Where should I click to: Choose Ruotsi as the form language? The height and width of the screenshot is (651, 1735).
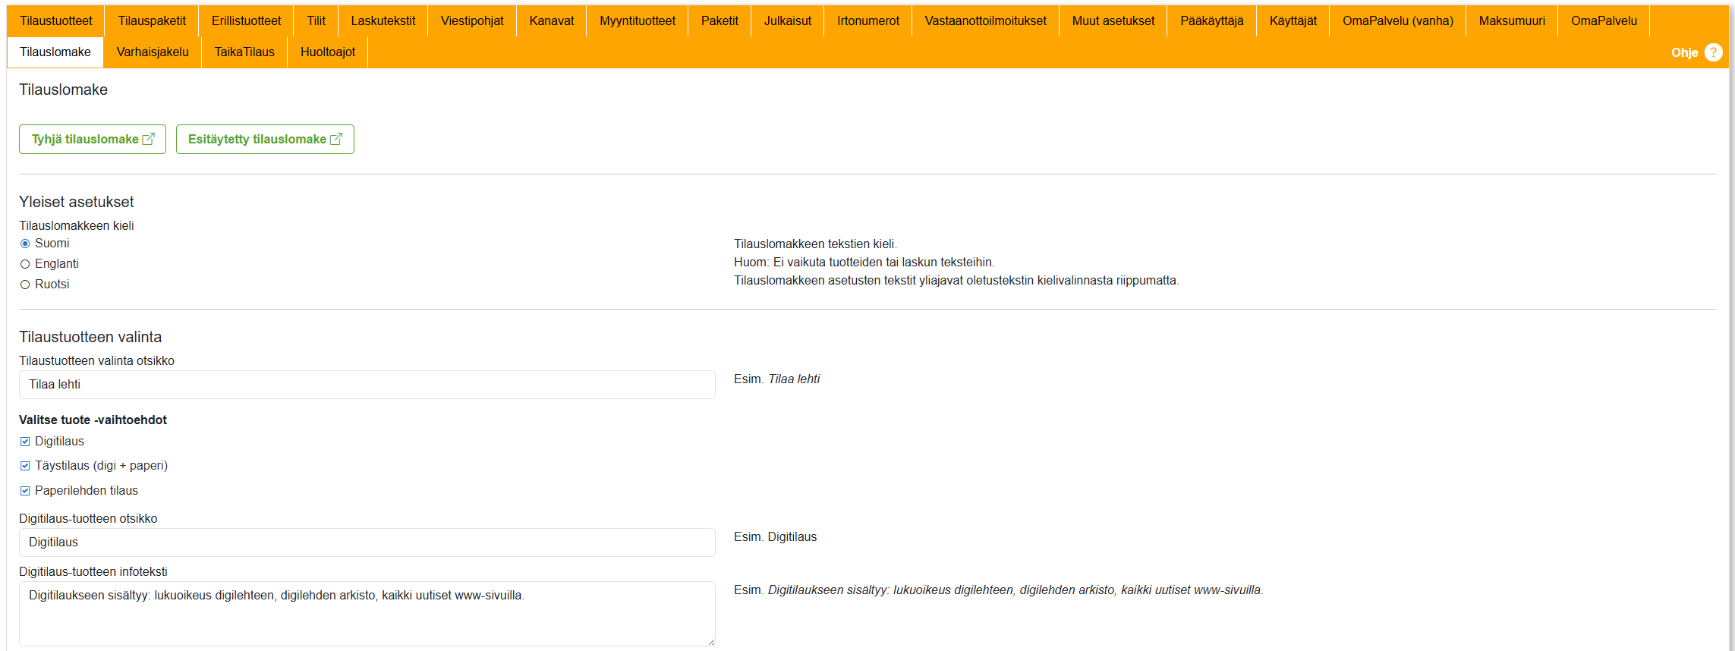[25, 285]
